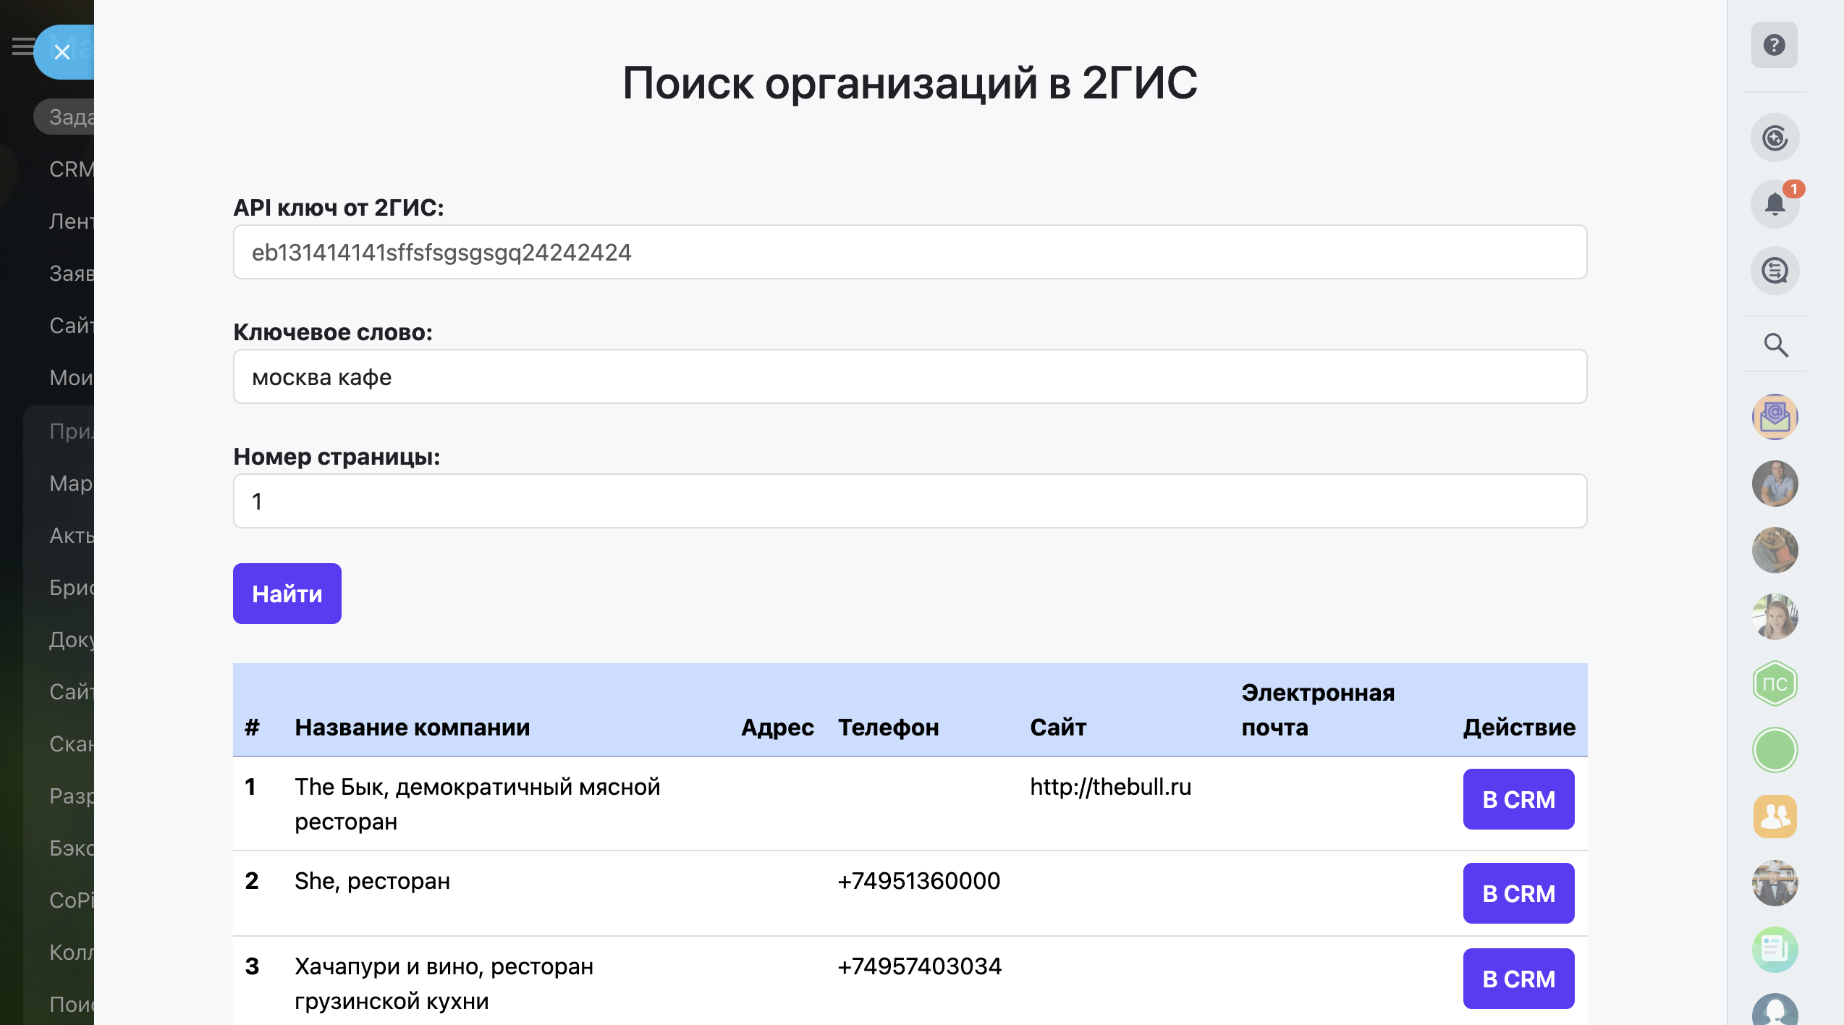Click the Найти search button
This screenshot has width=1844, height=1025.
[287, 594]
